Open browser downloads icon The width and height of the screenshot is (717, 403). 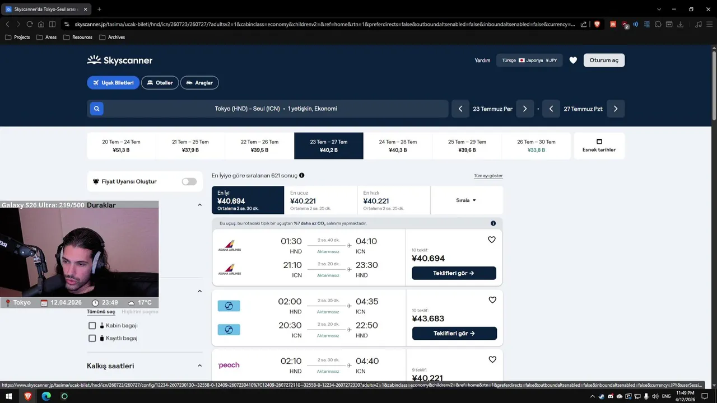681,24
